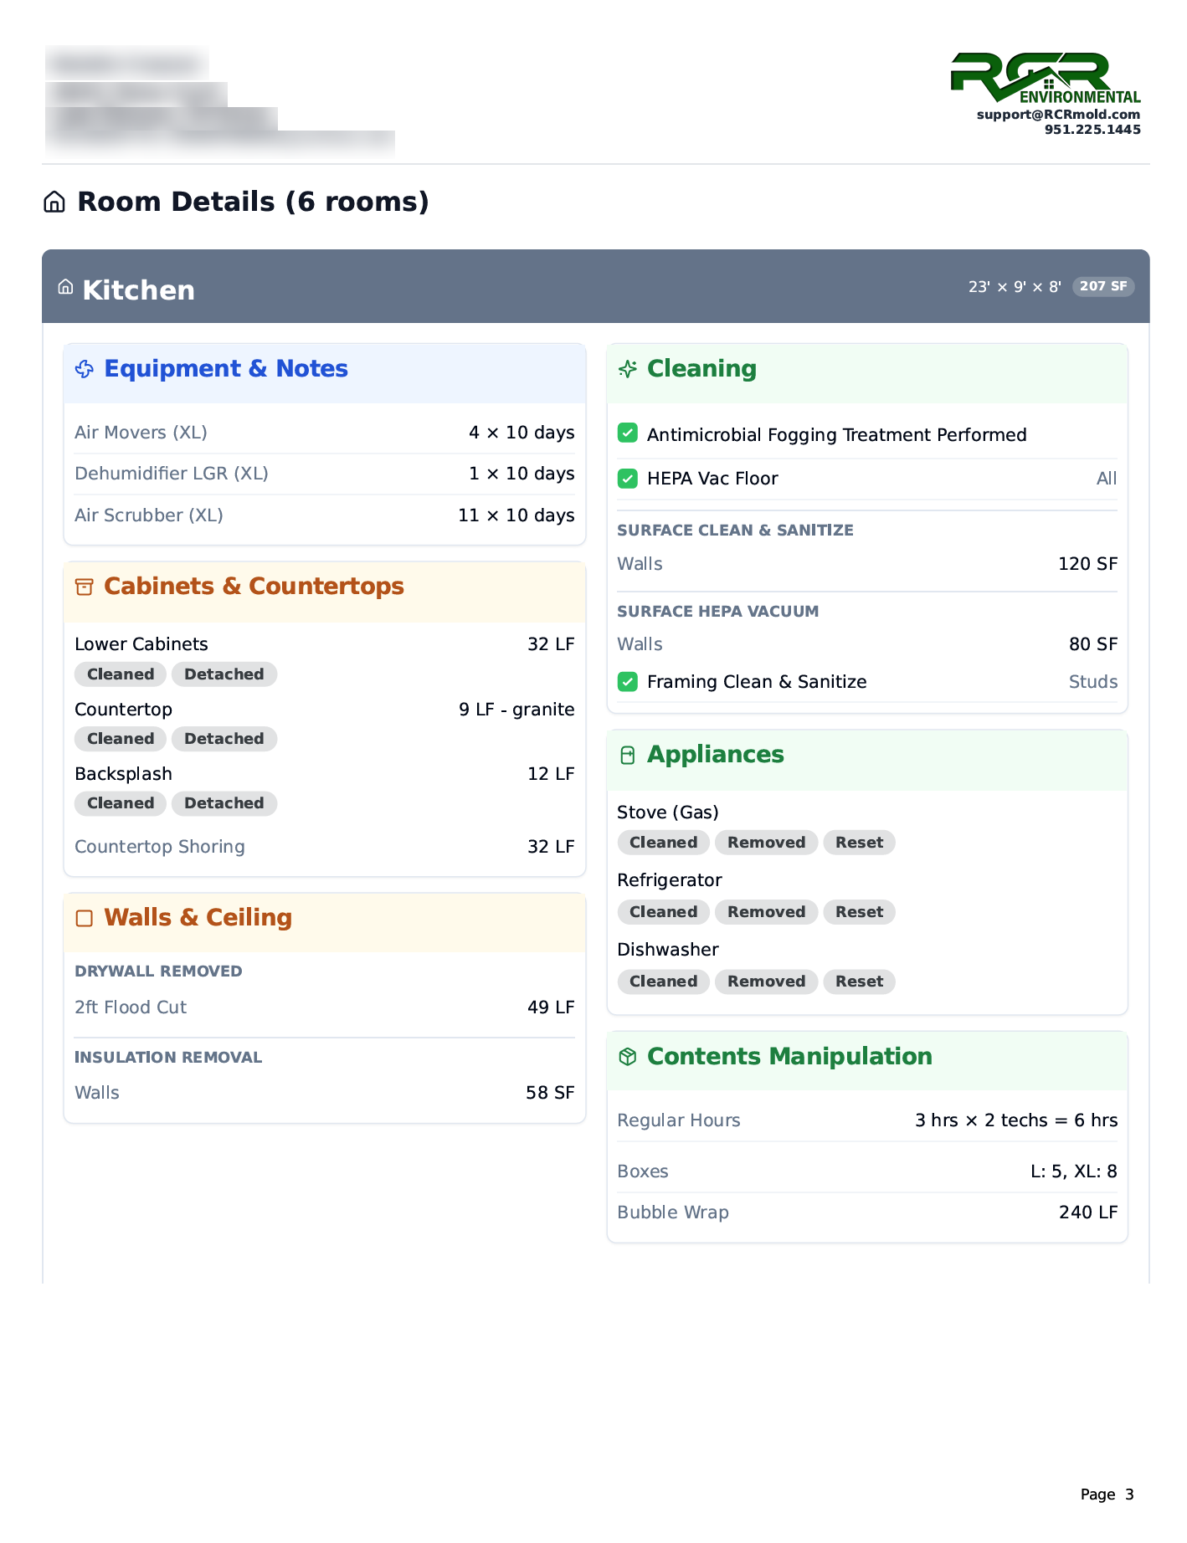Click the RCR Environmental logo
The height and width of the screenshot is (1543, 1187).
[1046, 79]
